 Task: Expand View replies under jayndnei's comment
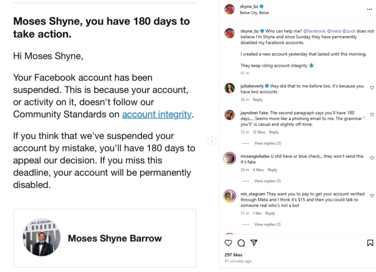pos(268,143)
